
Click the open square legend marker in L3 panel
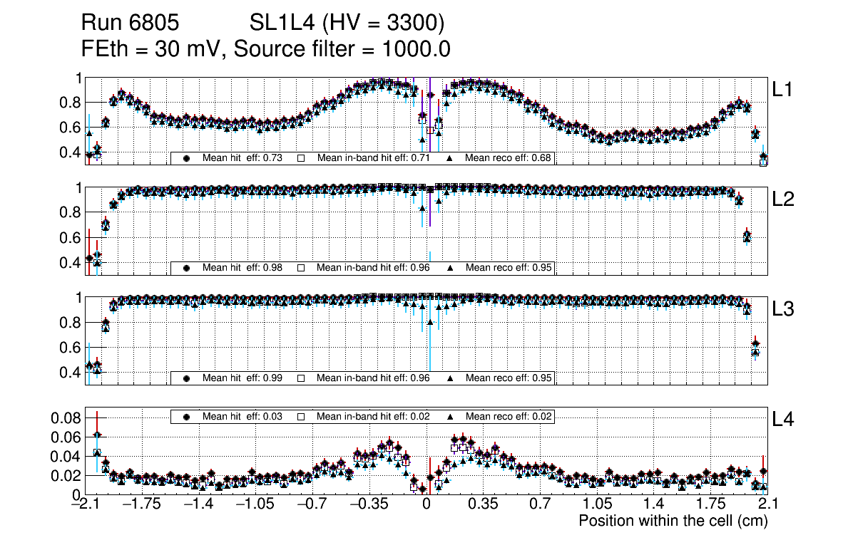click(x=301, y=378)
